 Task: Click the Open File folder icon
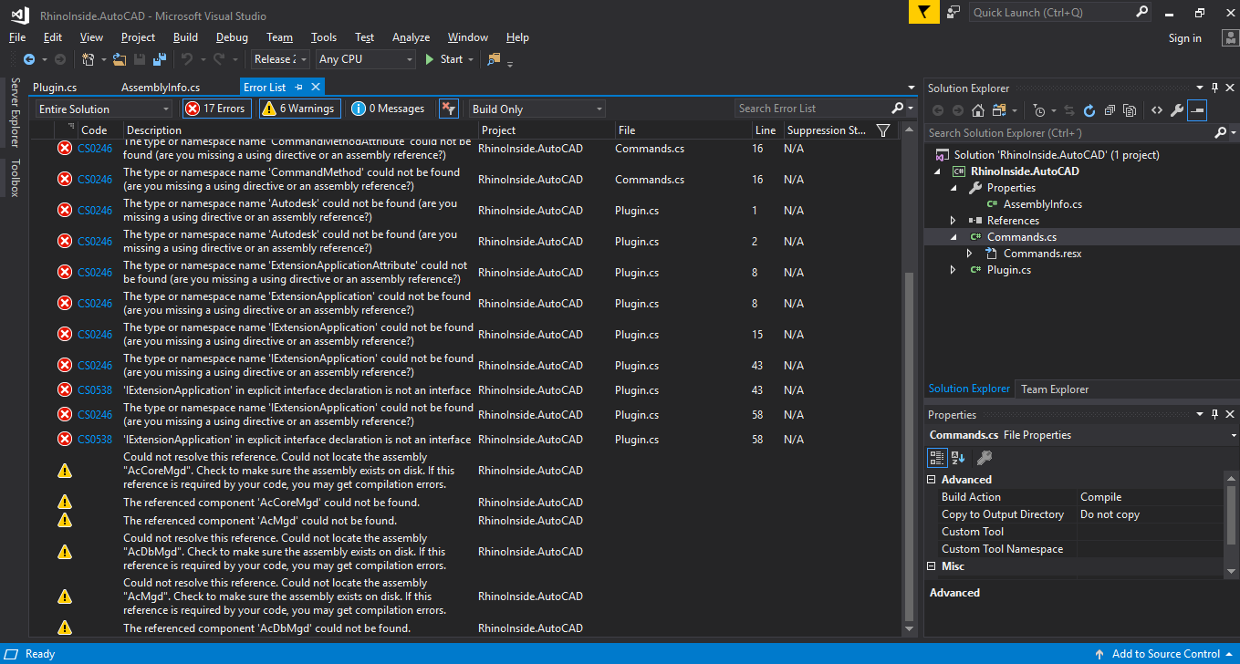coord(119,59)
